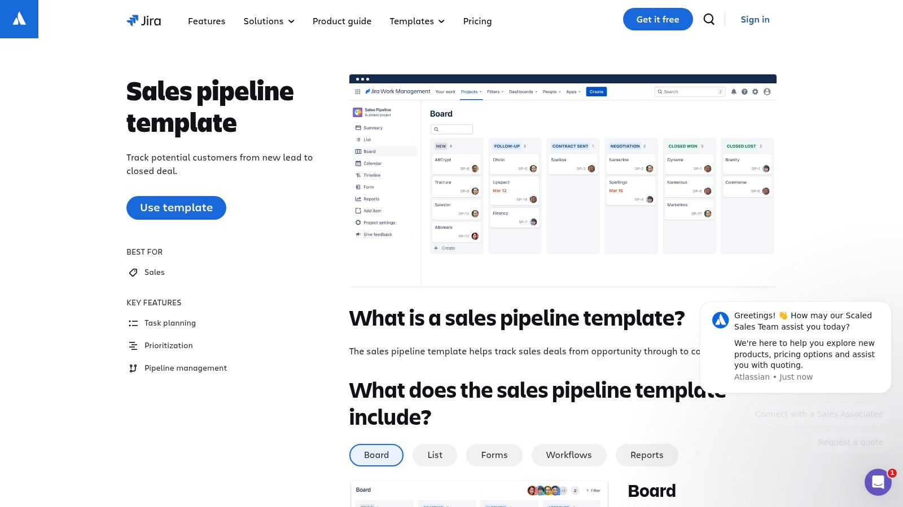
Task: Select the Board tab pill
Action: click(x=376, y=455)
